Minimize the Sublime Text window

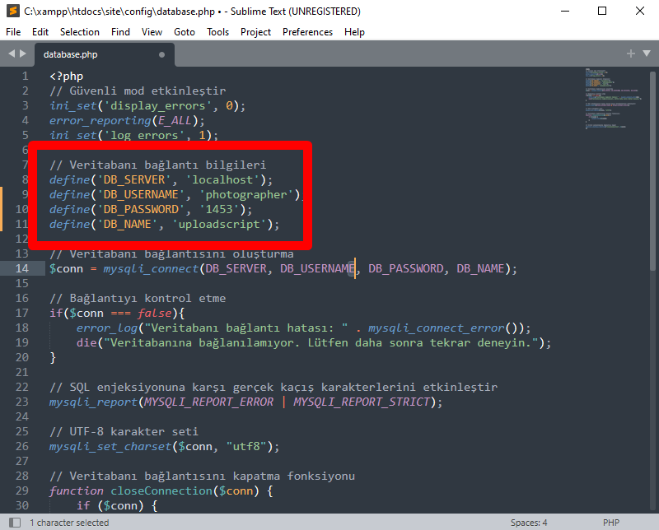click(565, 11)
